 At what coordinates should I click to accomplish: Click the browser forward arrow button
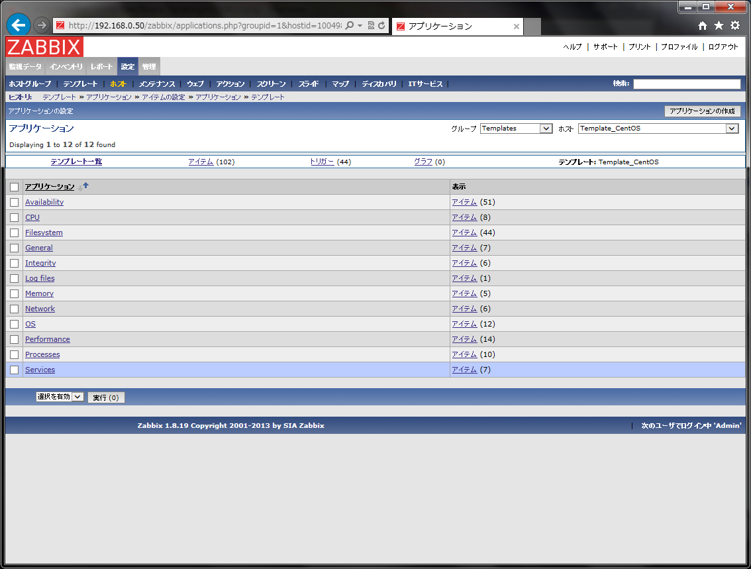pyautogui.click(x=42, y=25)
